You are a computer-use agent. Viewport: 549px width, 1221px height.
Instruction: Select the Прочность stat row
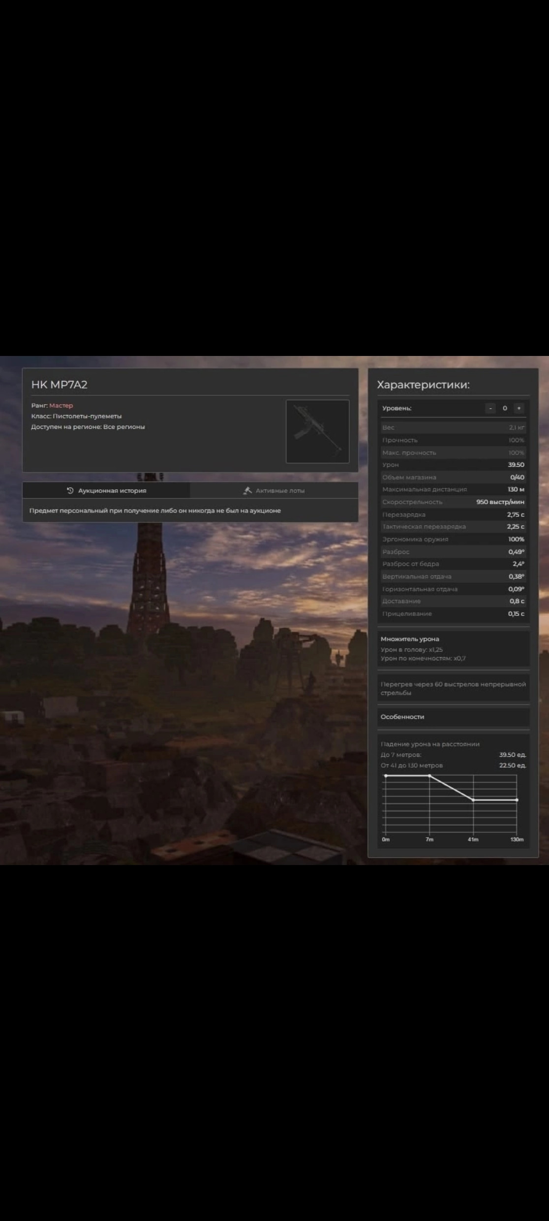click(453, 440)
